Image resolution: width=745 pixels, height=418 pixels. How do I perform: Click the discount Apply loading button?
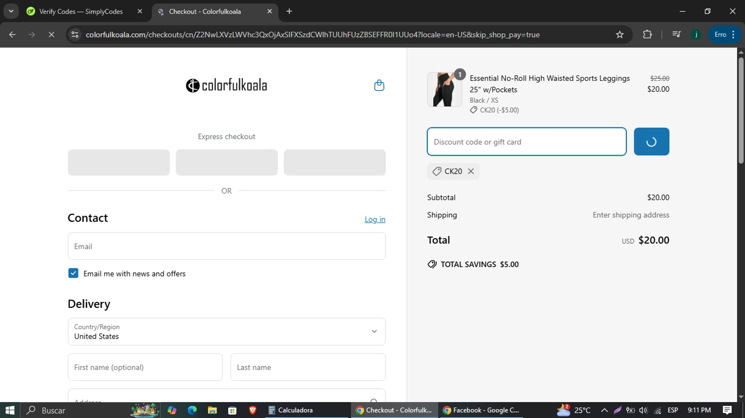(651, 142)
